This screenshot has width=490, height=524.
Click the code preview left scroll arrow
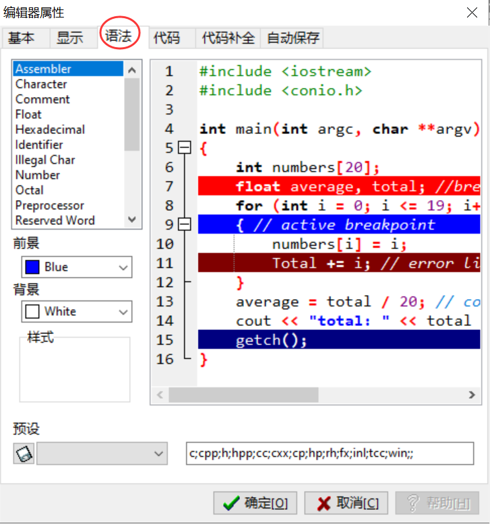160,395
